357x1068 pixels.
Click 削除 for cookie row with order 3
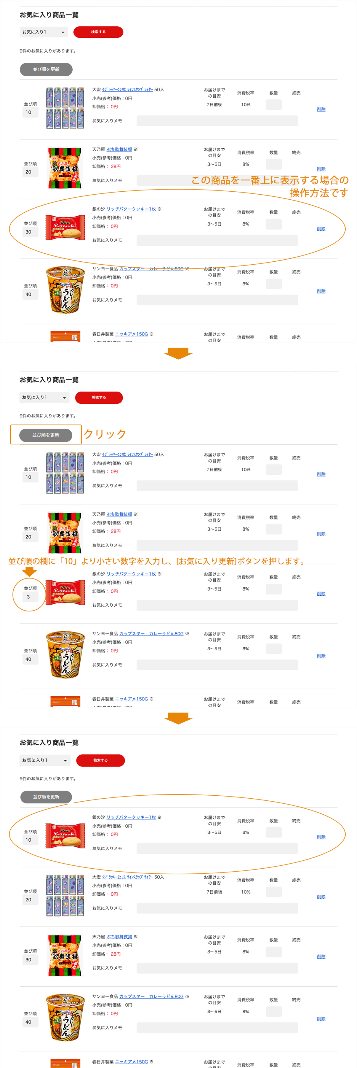321,594
